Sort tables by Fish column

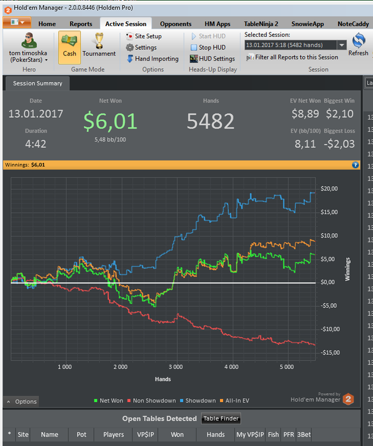pos(273,435)
